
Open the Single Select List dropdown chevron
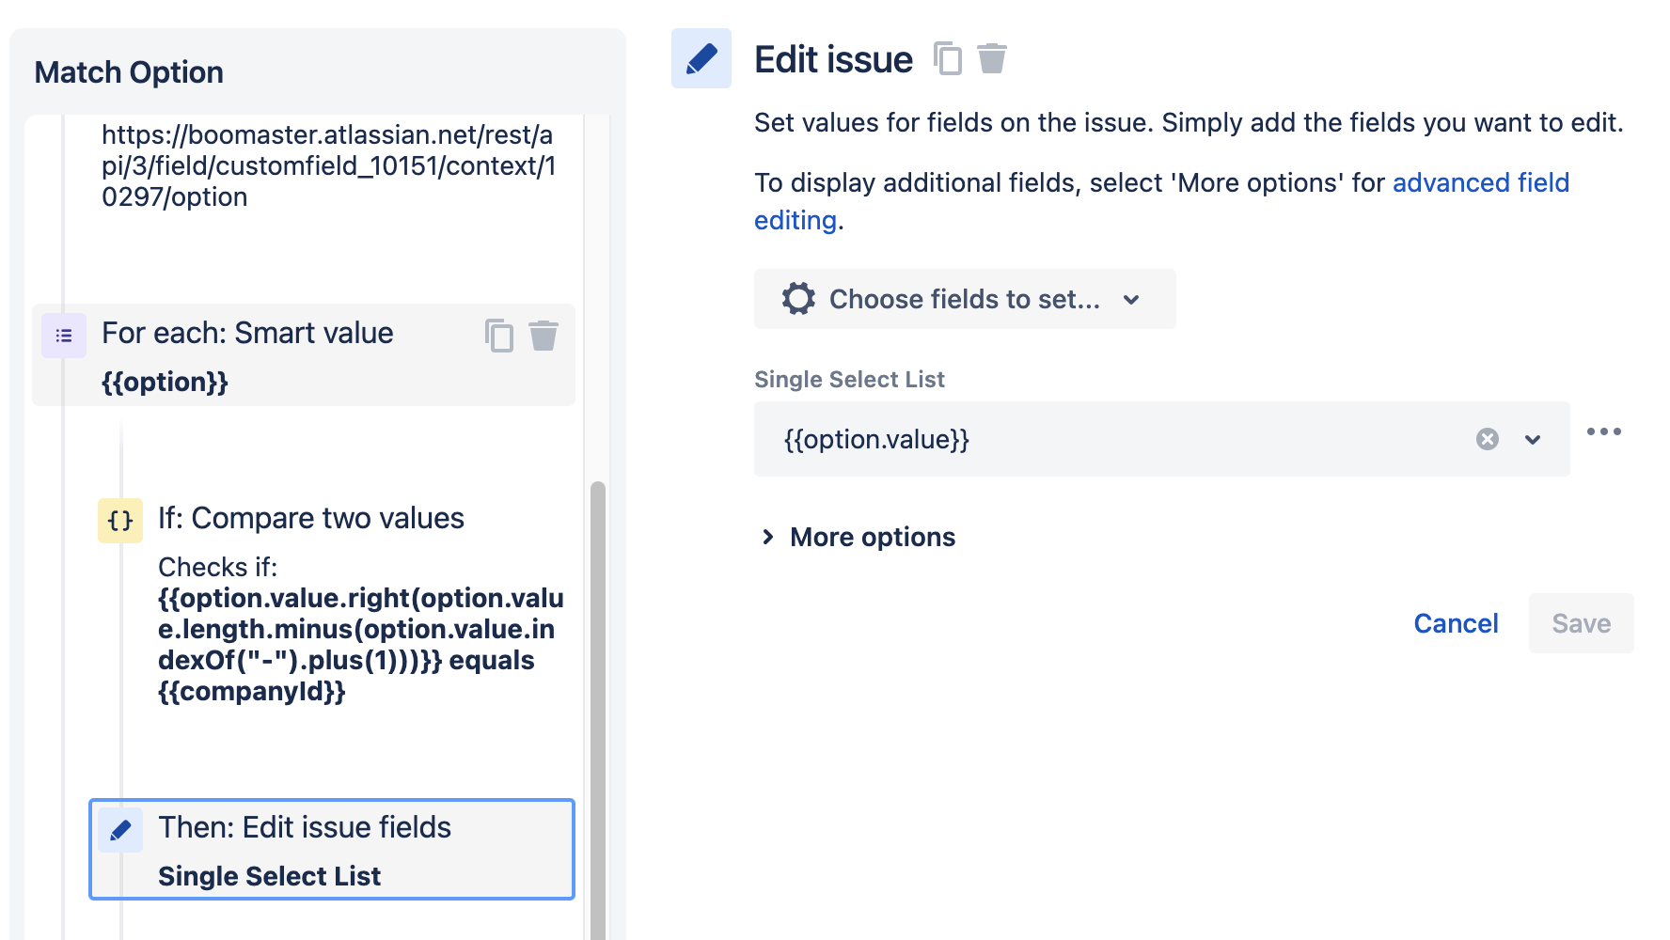coord(1534,439)
